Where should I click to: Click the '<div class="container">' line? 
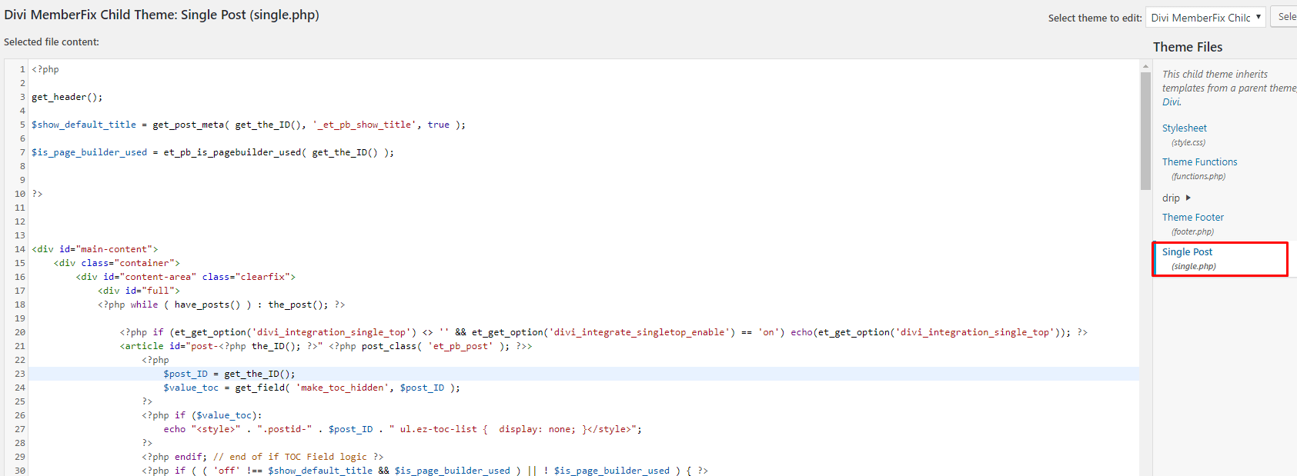point(117,263)
